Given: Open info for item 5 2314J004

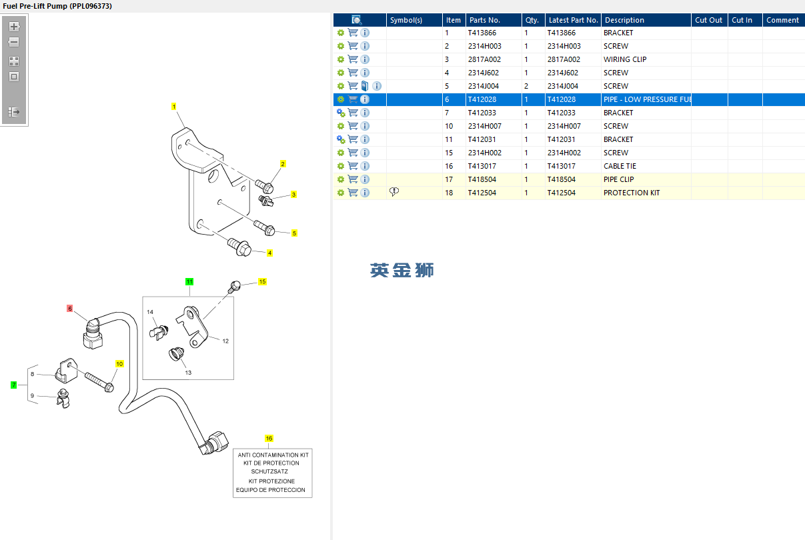Looking at the screenshot, I should [x=377, y=86].
